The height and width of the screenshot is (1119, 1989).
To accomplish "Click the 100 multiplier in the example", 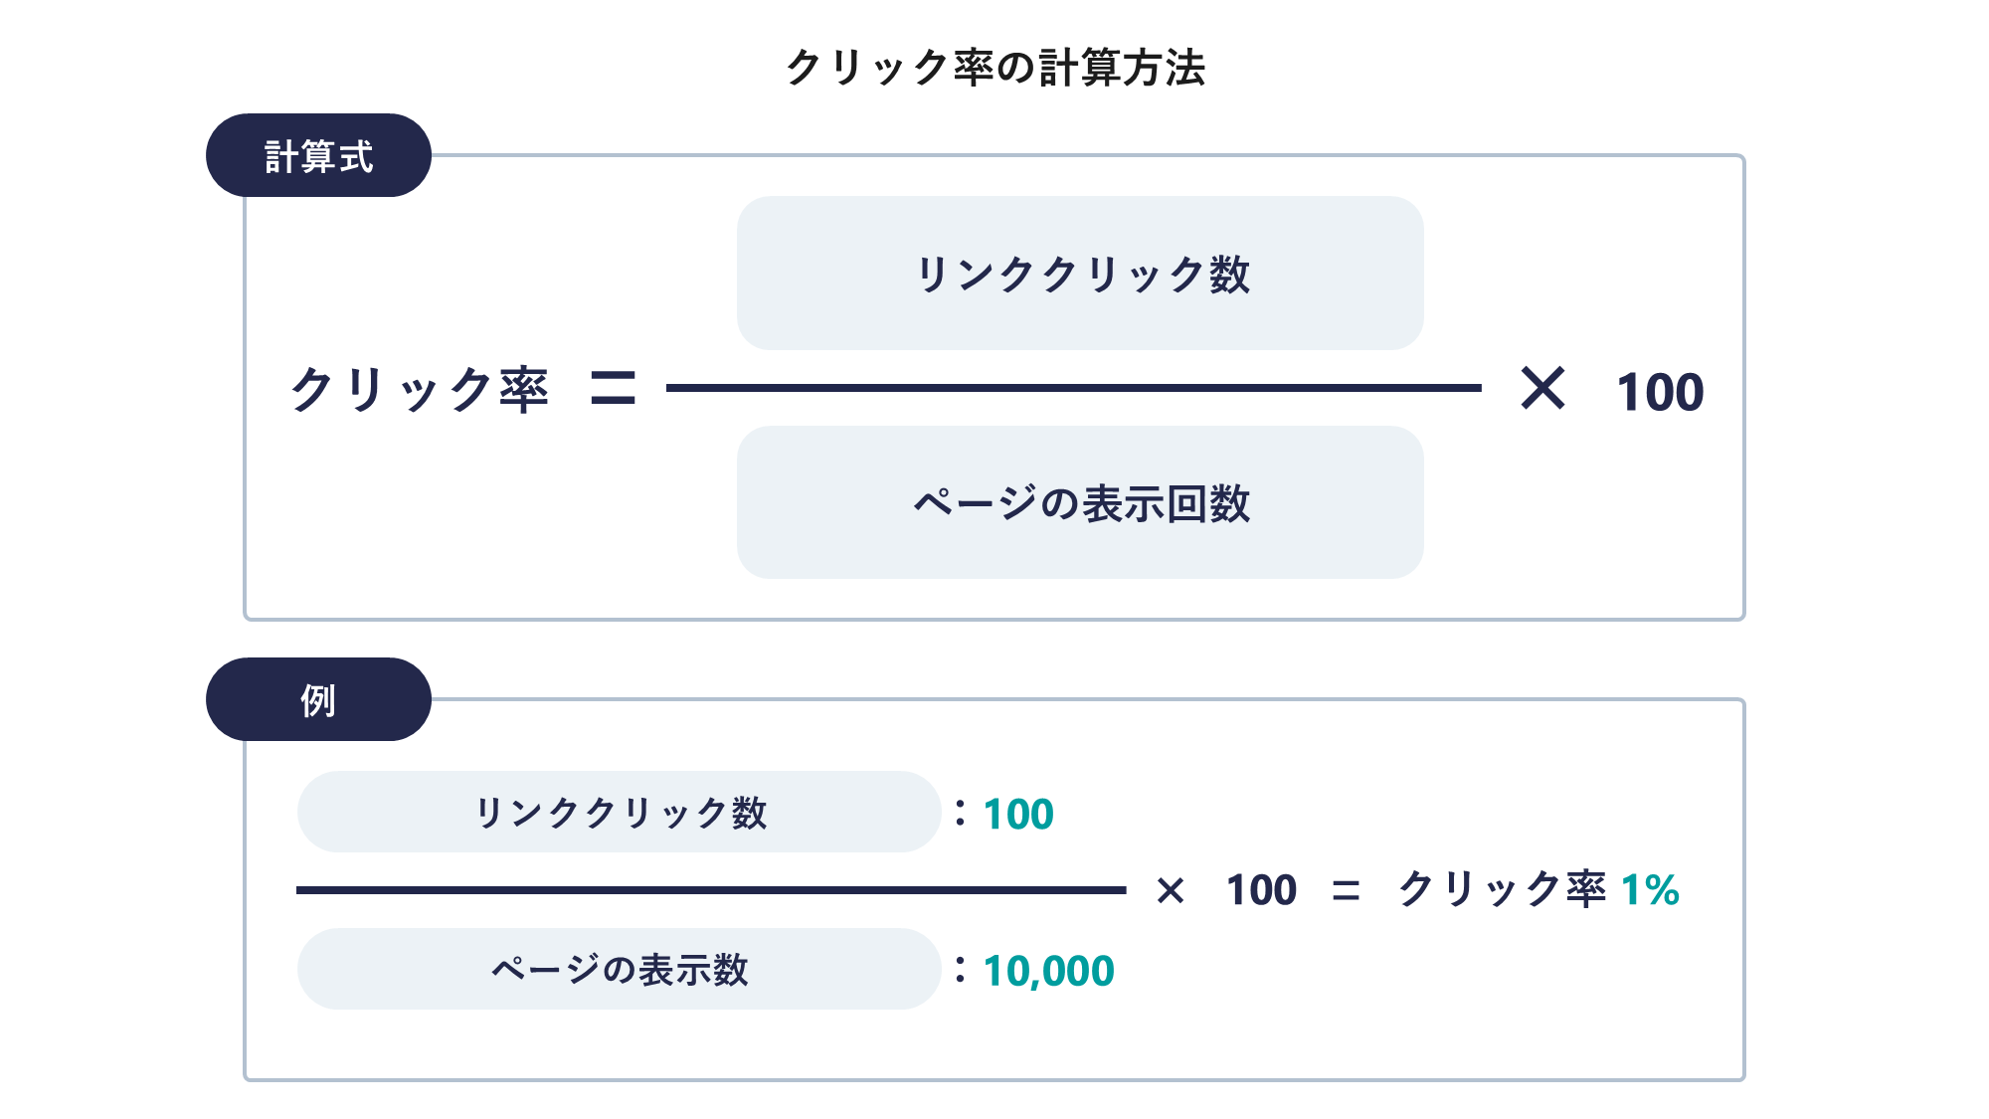I will [x=1261, y=890].
